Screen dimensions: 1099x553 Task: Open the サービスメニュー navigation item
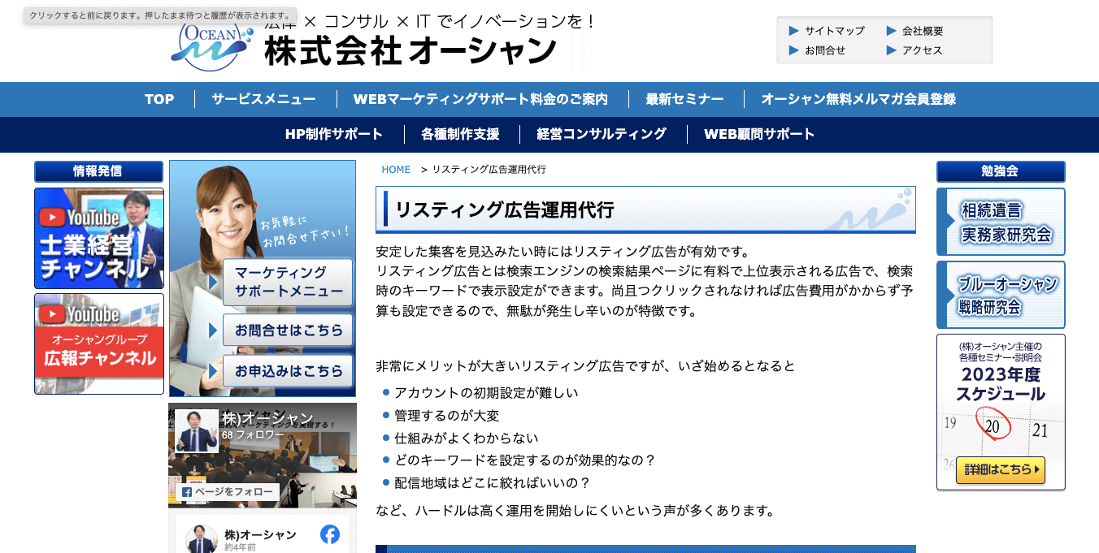[262, 99]
